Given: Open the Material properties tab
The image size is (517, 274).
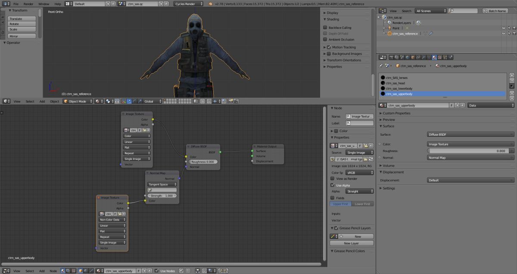Looking at the screenshot, I should pyautogui.click(x=434, y=57).
